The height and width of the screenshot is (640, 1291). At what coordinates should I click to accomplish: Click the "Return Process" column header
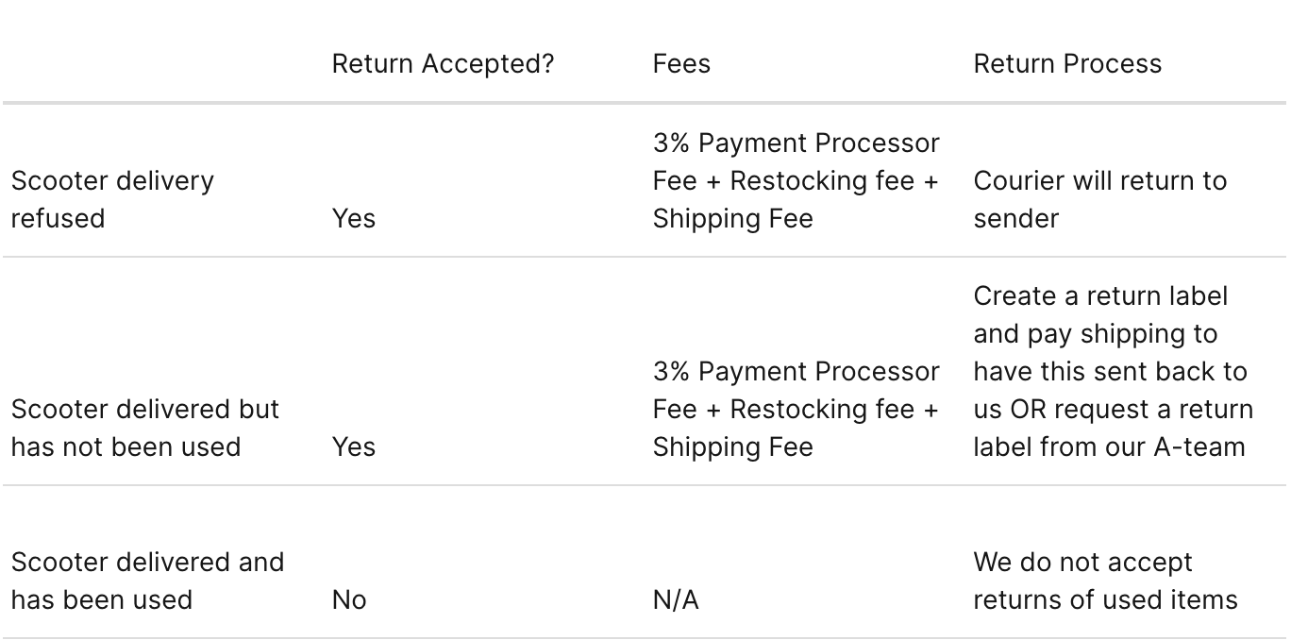click(1067, 63)
